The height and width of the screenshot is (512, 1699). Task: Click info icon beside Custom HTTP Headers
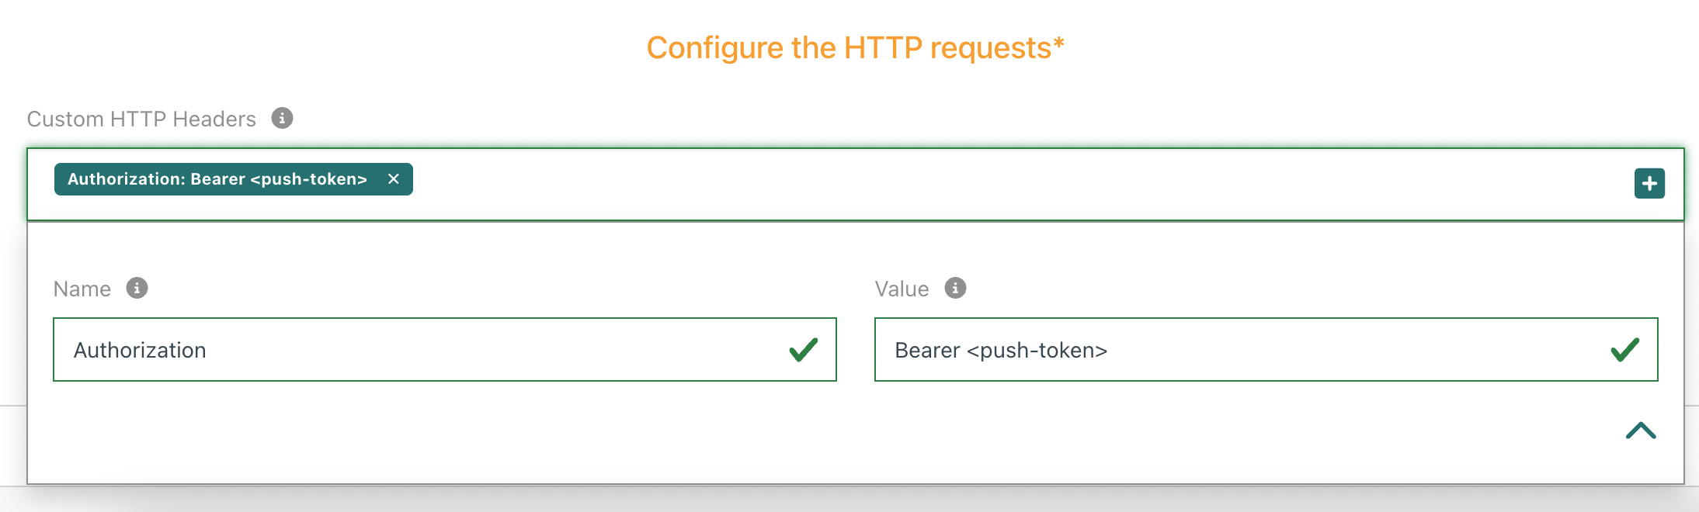(282, 118)
